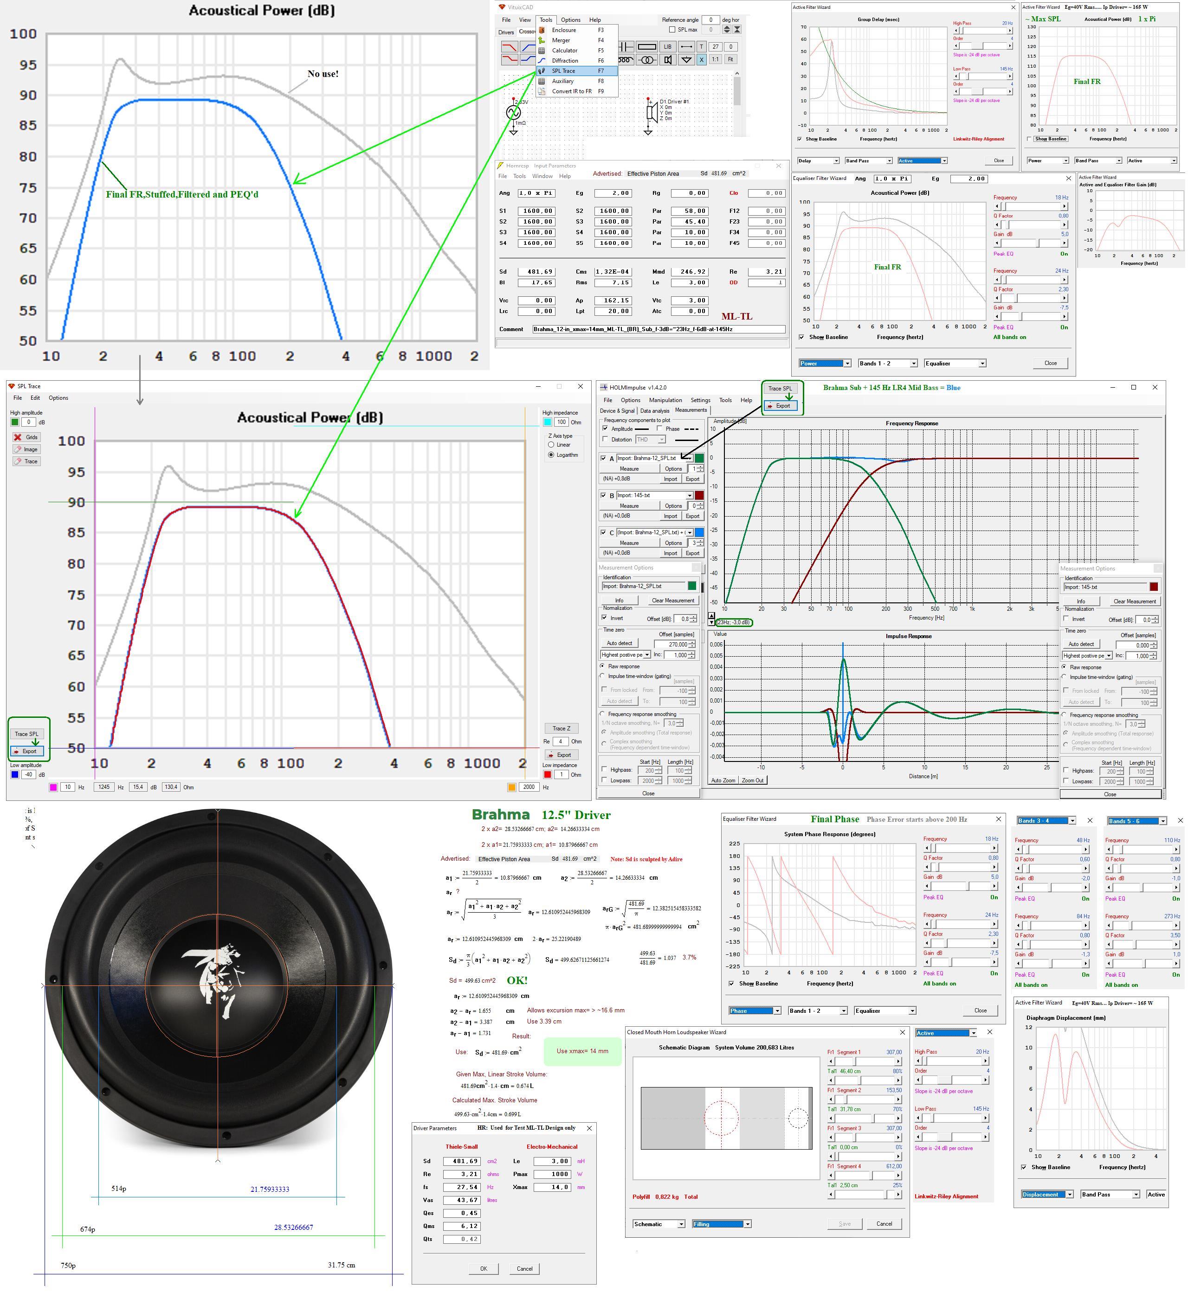This screenshot has width=1188, height=1292.
Task: Pick the cyan High impedance color swatch
Action: point(547,422)
